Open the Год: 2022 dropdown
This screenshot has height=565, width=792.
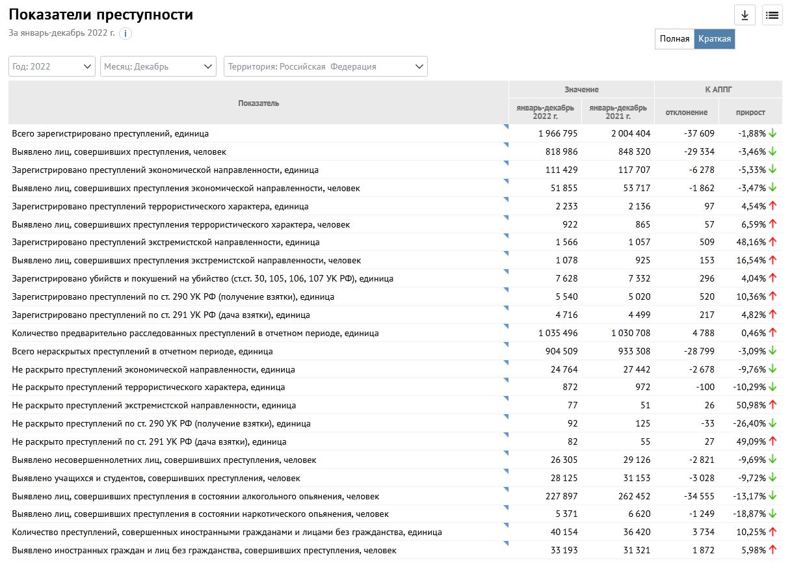(x=52, y=66)
